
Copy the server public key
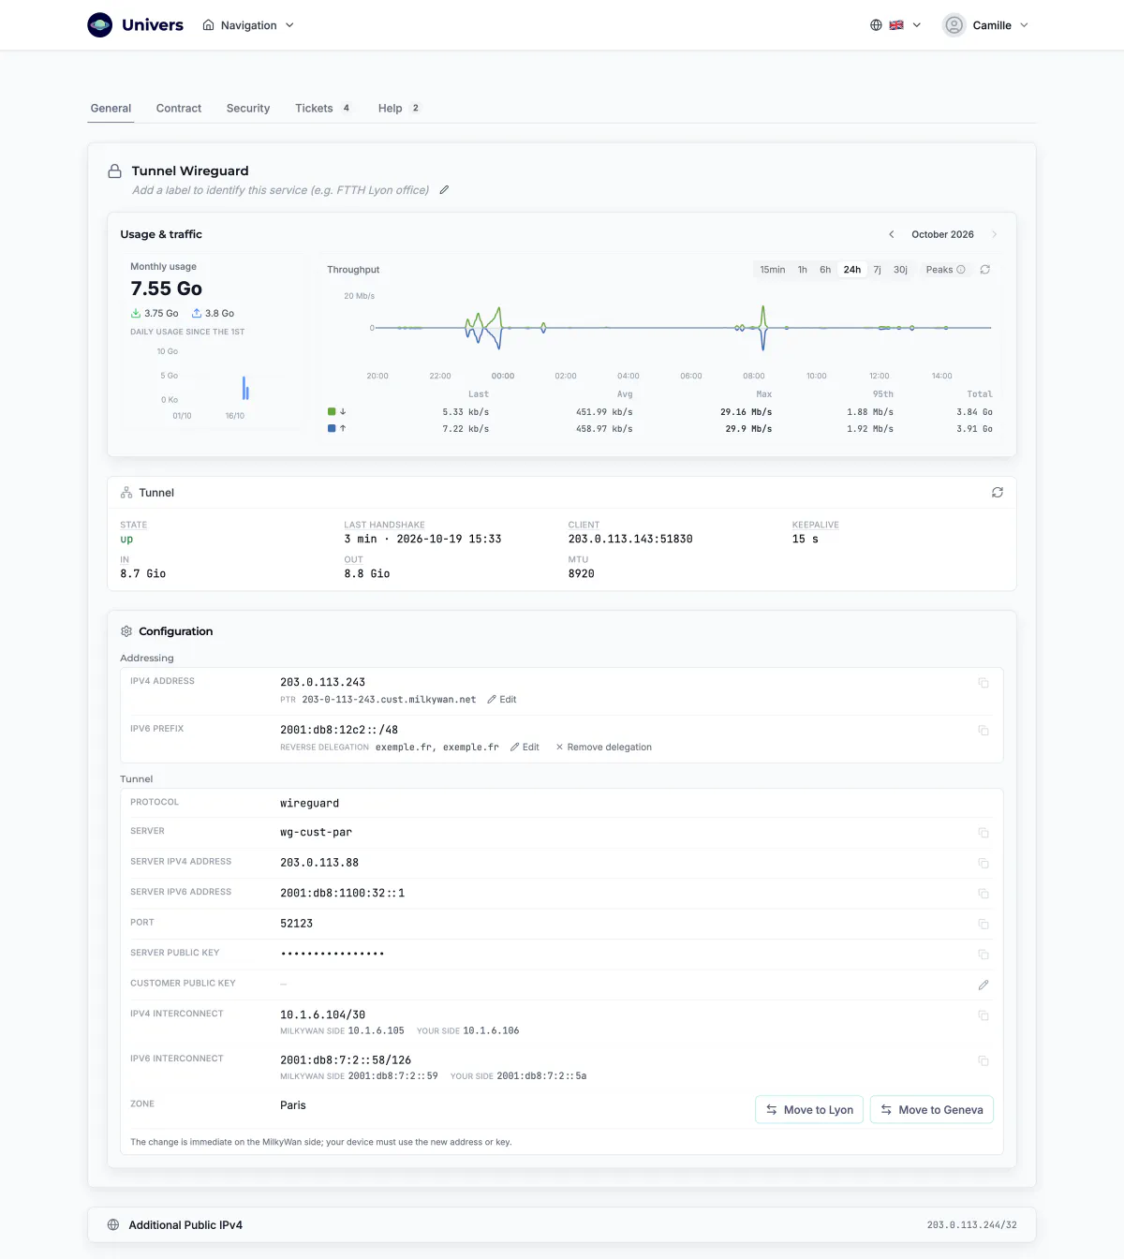[983, 955]
